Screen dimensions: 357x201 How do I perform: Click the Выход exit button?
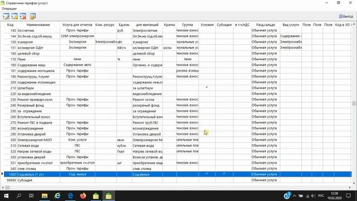pyautogui.click(x=346, y=16)
